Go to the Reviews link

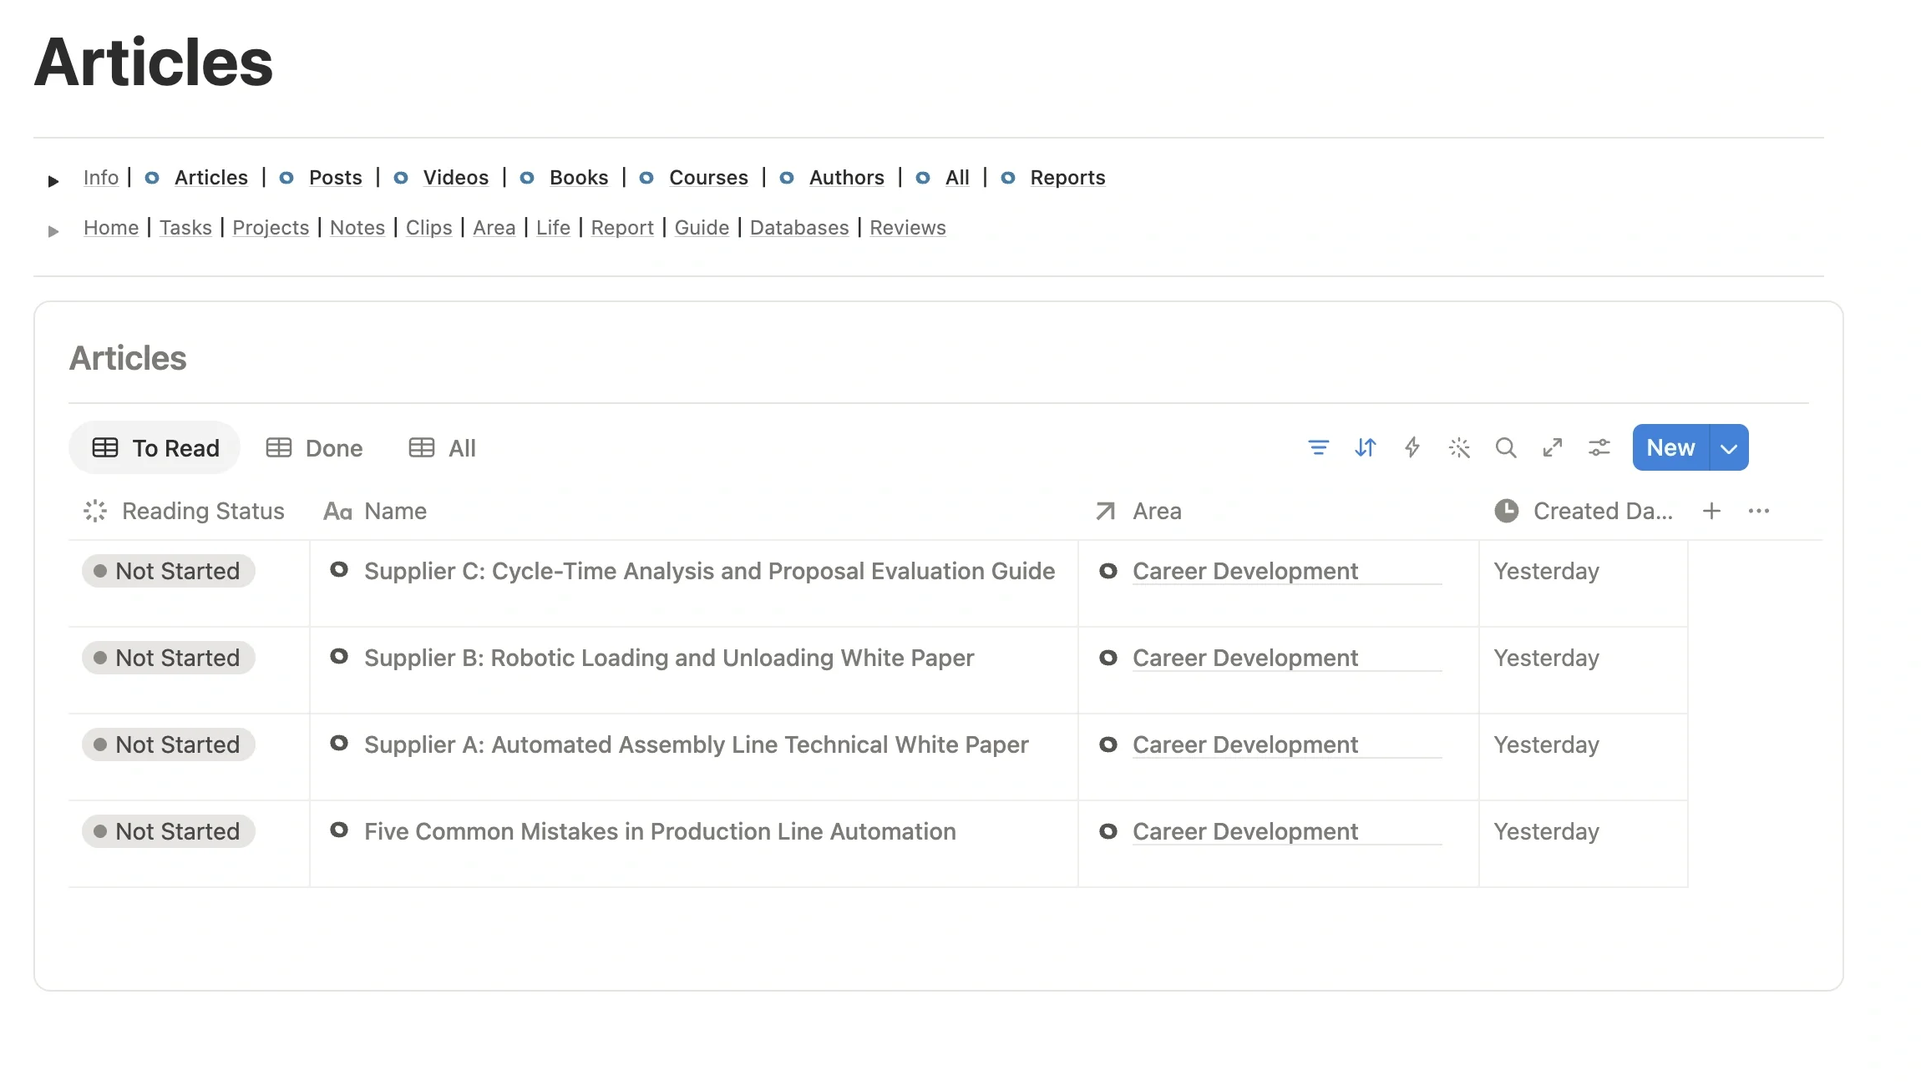click(x=908, y=228)
